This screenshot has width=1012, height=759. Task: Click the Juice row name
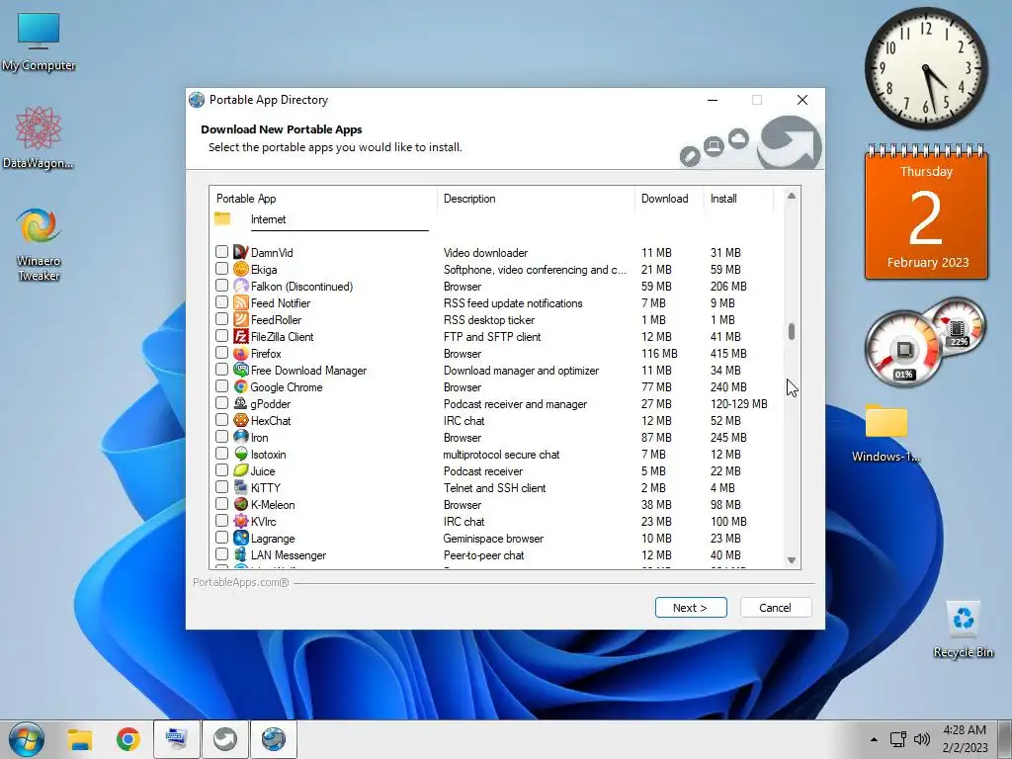(263, 470)
